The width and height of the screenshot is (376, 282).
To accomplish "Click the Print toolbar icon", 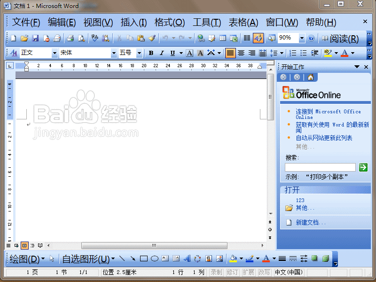I will tap(70, 38).
